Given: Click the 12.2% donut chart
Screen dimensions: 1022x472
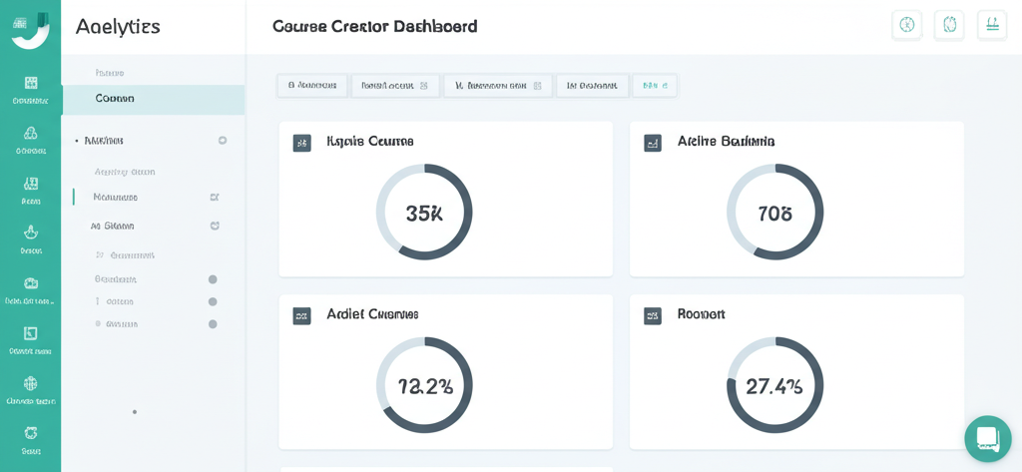Looking at the screenshot, I should (x=424, y=385).
